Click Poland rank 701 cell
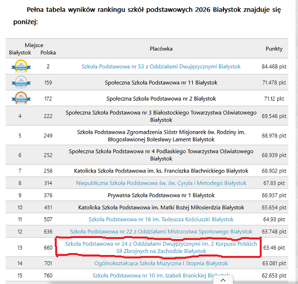 [x=48, y=263]
